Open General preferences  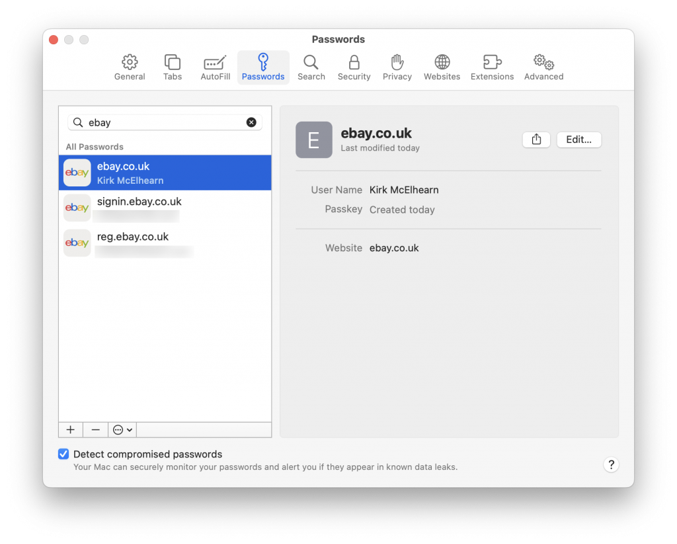130,66
